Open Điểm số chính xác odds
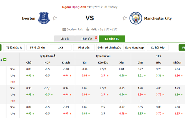185x118 pixels. pos(109,48)
